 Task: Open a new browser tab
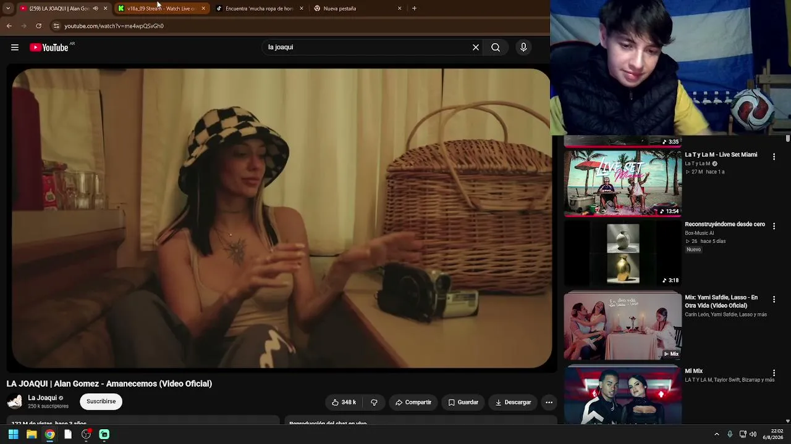414,9
